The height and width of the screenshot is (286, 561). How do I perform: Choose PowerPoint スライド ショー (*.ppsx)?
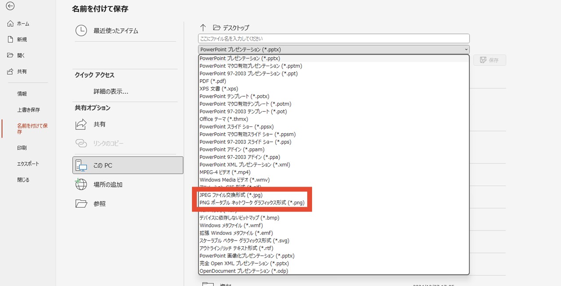pyautogui.click(x=334, y=127)
